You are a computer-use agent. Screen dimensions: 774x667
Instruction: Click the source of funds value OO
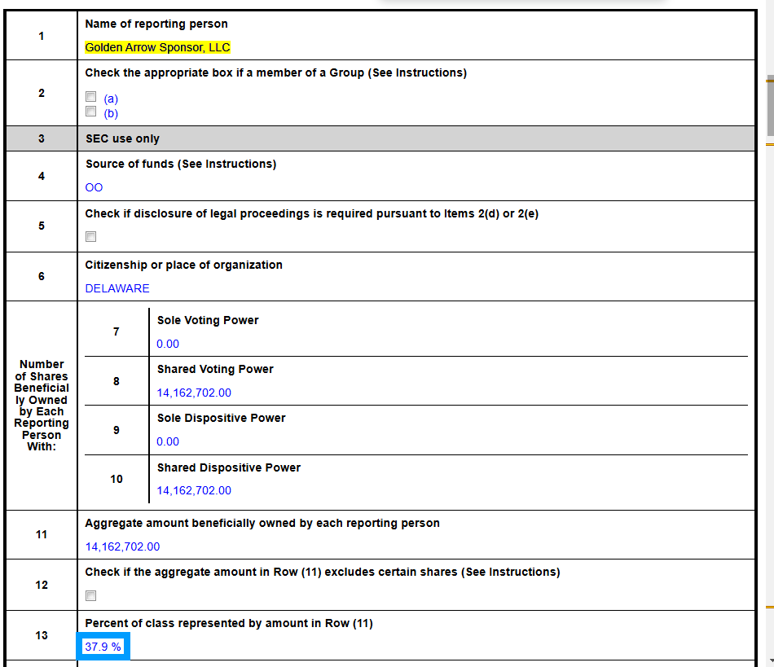[94, 187]
